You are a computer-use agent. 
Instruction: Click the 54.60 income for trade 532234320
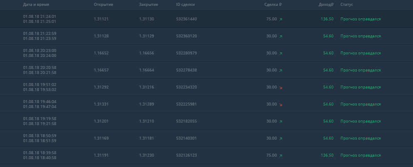click(328, 87)
